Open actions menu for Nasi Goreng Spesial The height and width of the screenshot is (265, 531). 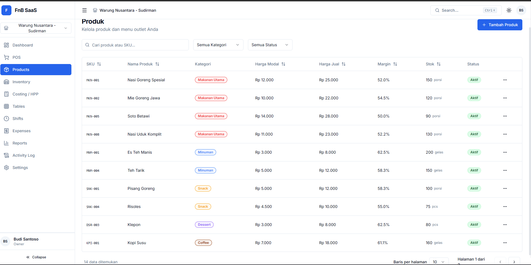(x=505, y=80)
